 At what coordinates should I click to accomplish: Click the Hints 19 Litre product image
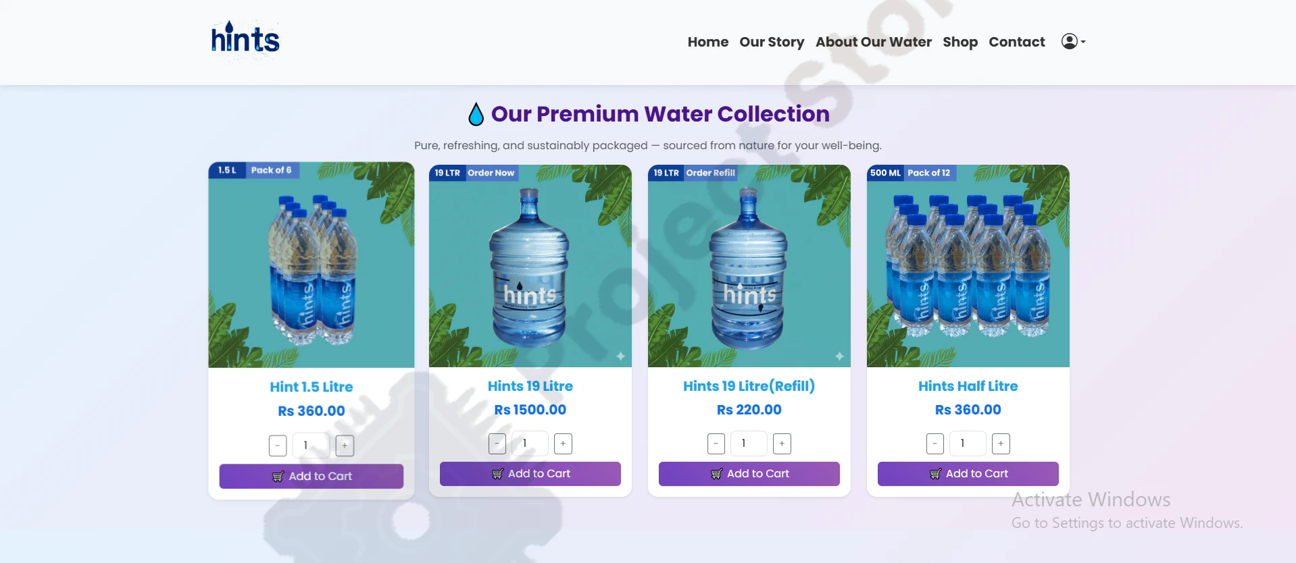click(530, 265)
